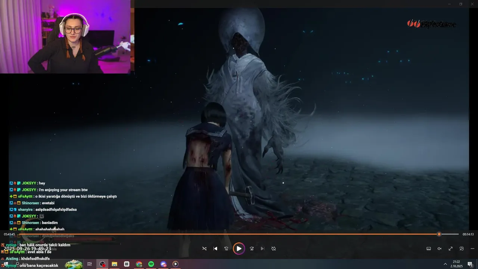Expand the hidden system tray icons

[x=445, y=264]
